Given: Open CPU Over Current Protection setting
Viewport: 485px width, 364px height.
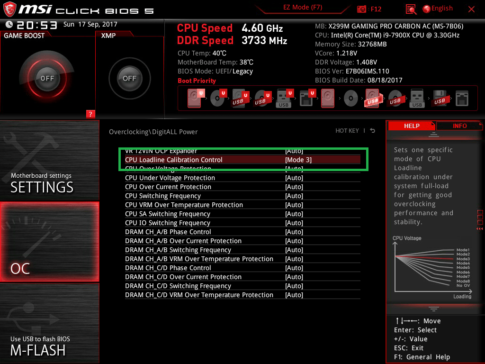Looking at the screenshot, I should pos(242,187).
